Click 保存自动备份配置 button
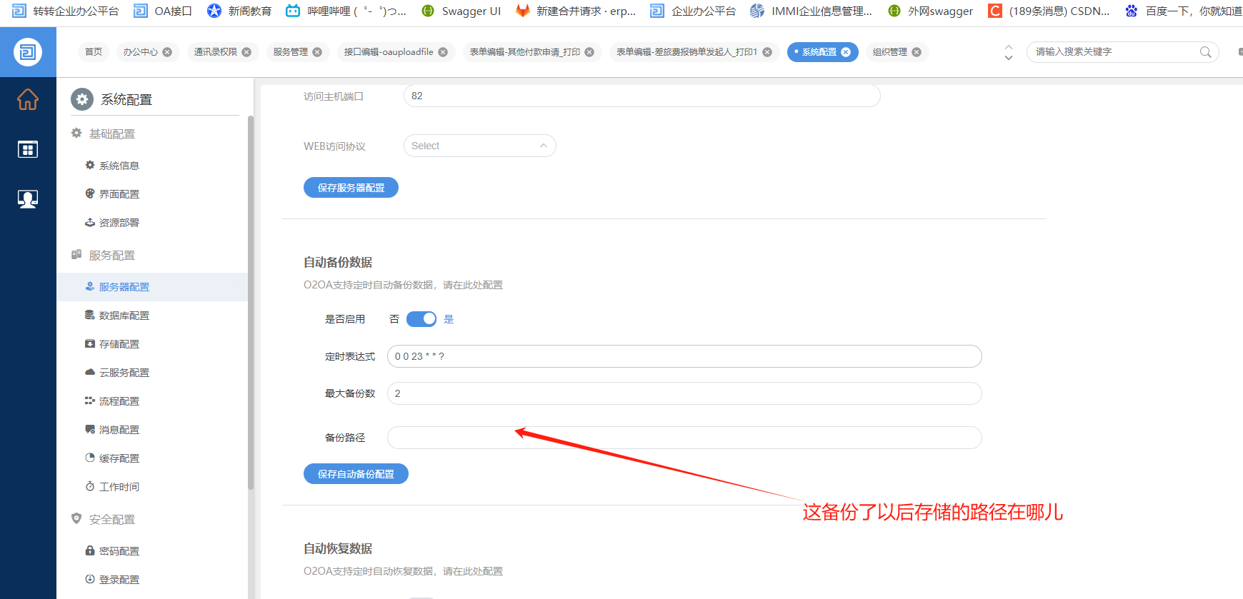The image size is (1243, 599). click(356, 474)
